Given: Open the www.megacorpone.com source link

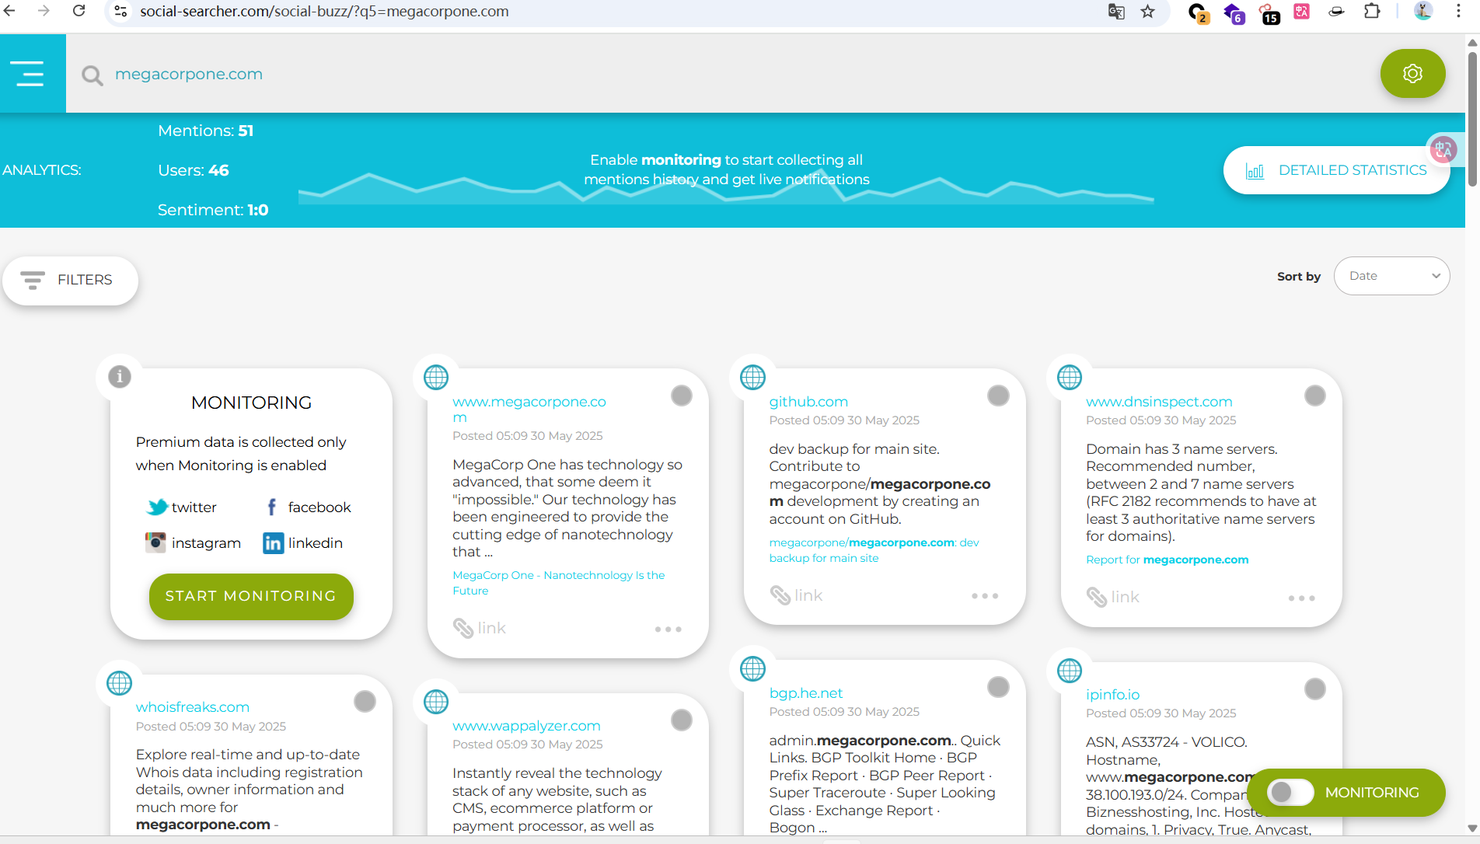Looking at the screenshot, I should [529, 409].
